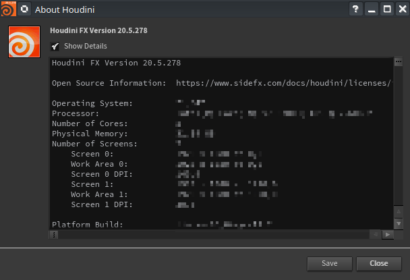Click the vertical scrollbar up arrow
This screenshot has width=410, height=280.
(399, 211)
